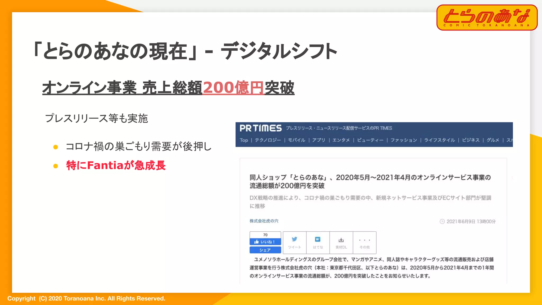Screen dimensions: 542x305
Task: Click the シェア share button
Action: 265,250
